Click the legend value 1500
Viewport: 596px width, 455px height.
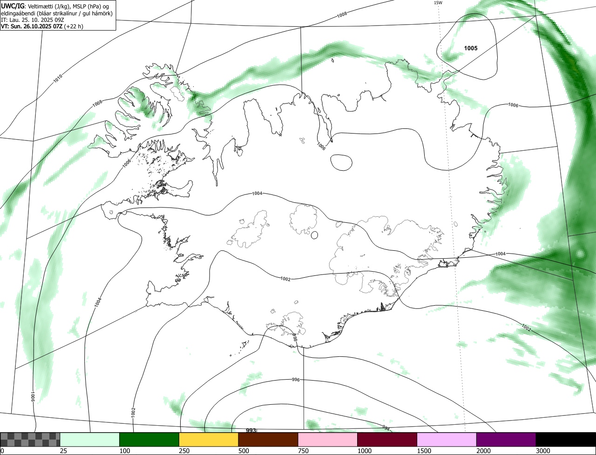(424, 451)
